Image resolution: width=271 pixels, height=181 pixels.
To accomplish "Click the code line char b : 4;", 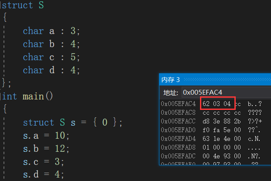I will coord(51,44).
